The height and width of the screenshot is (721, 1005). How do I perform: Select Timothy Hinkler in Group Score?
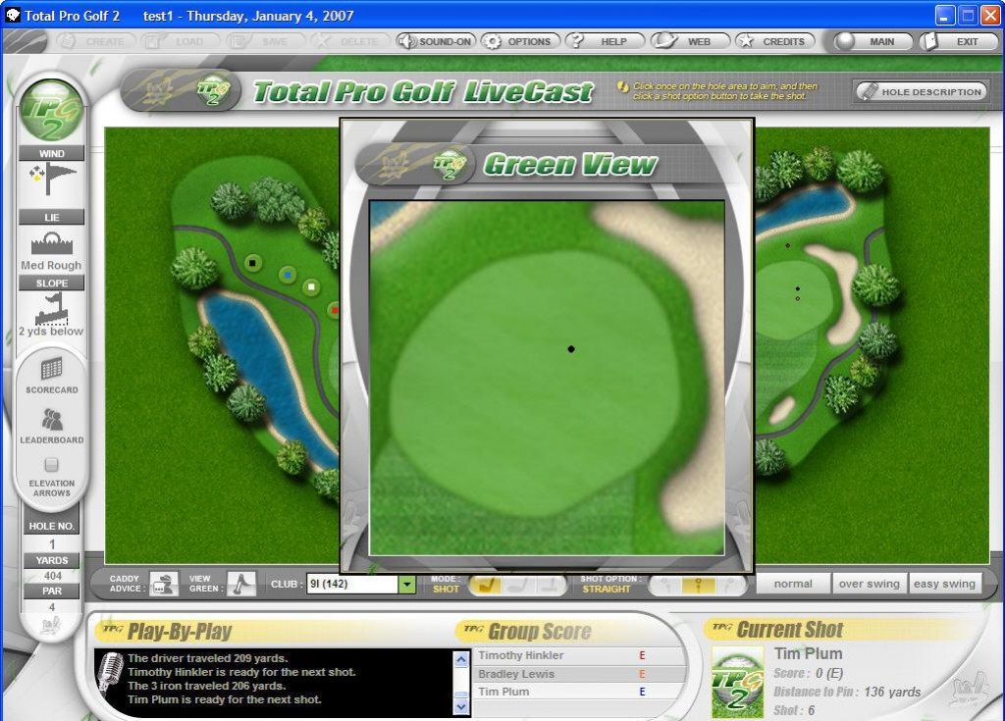(579, 655)
